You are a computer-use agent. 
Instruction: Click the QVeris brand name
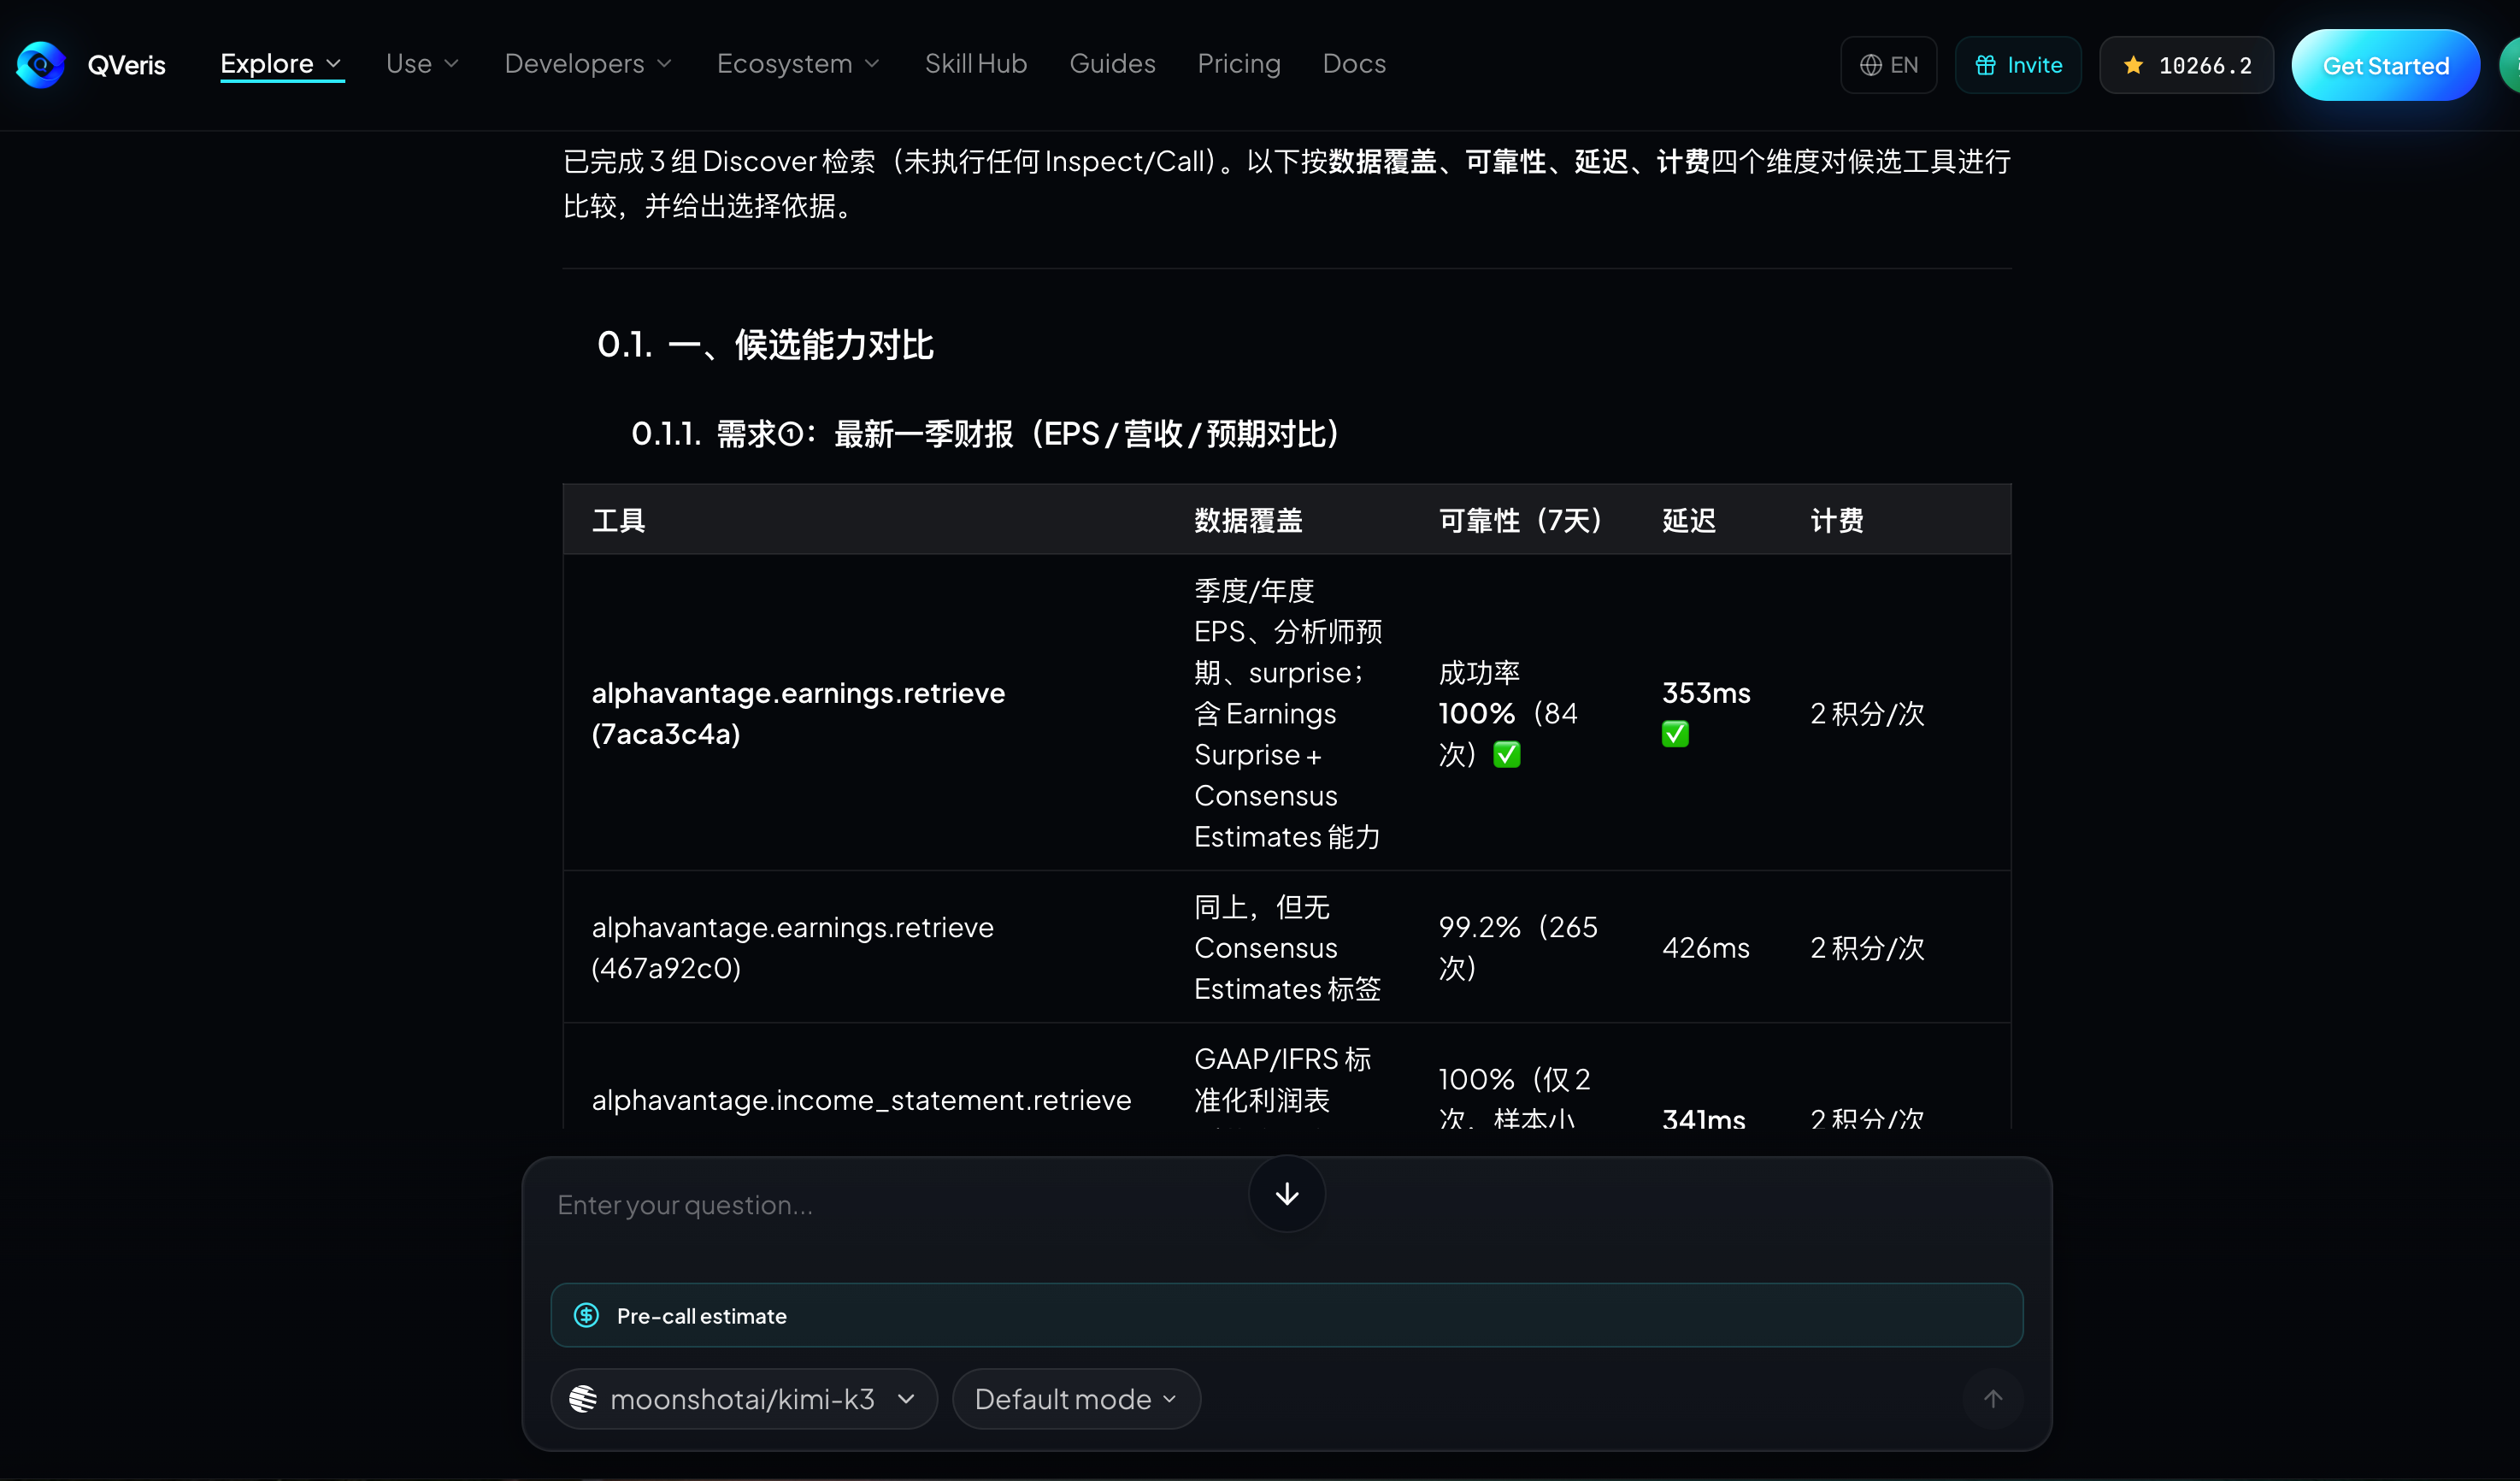click(127, 66)
